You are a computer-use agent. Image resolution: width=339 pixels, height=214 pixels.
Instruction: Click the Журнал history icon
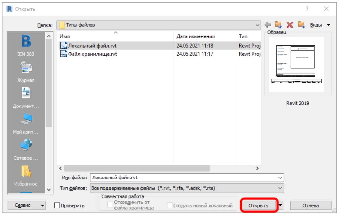click(26, 68)
